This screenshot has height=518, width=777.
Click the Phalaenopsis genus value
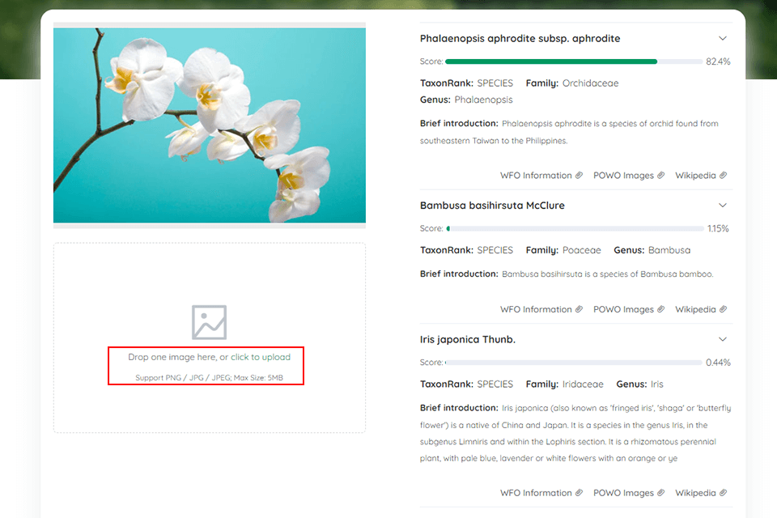(484, 100)
